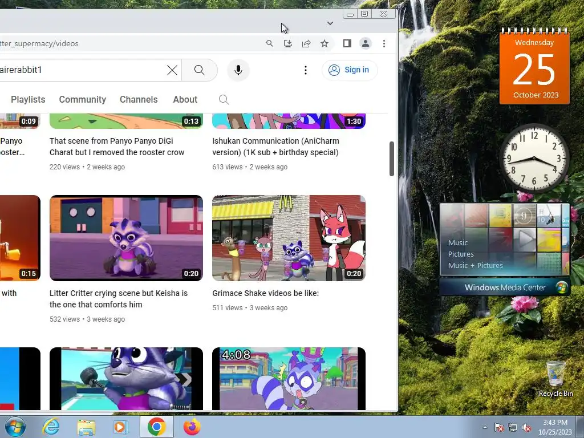Viewport: 584px width, 438px height.
Task: Click 'Litter Critter crying scene but Keisha' title
Action: [119, 299]
